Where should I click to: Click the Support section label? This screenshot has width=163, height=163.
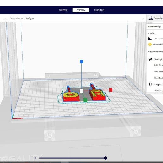(x=158, y=85)
